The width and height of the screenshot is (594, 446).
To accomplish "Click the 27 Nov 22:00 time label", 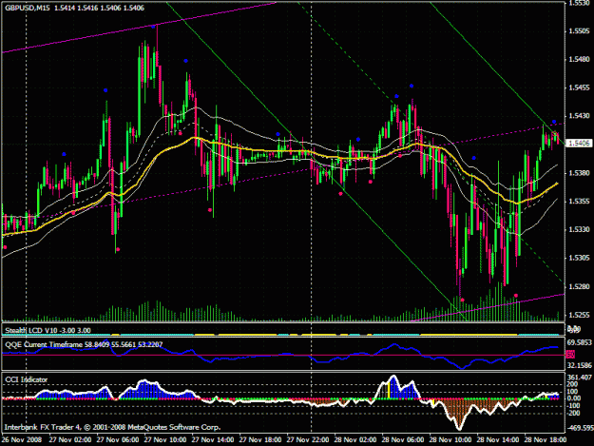I will 308,440.
